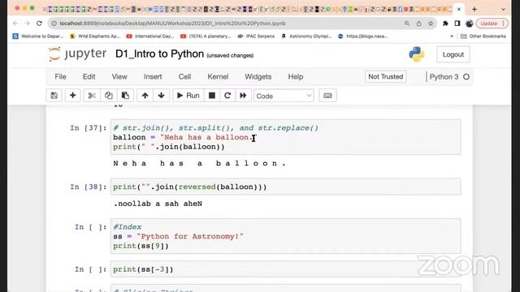
Task: Show hidden bookmarks overflow chevron
Action: 452,36
